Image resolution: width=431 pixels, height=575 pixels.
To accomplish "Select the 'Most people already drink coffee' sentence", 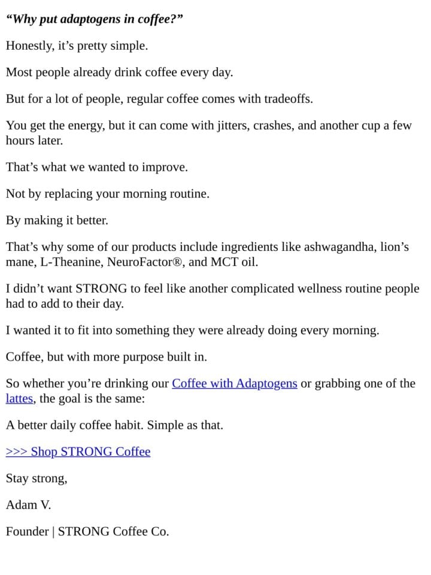I will pos(120,72).
